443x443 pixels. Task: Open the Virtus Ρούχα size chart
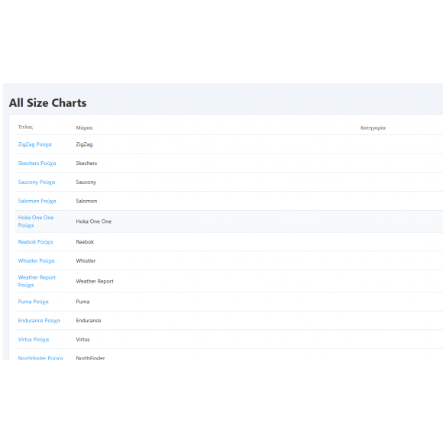[x=34, y=340]
